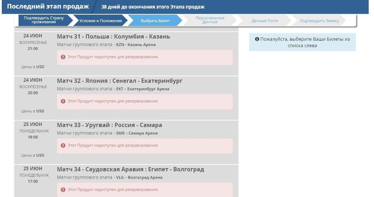Viewport: 374px width, 197px height.
Task: Click the unavailable product message for Match 32
Action: [113, 101]
